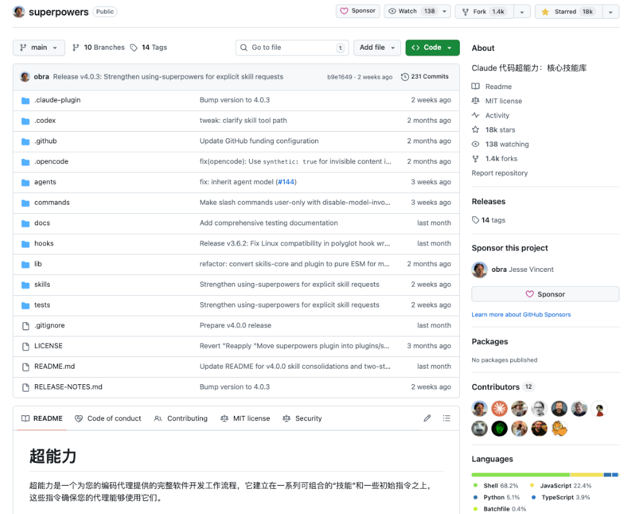Click the LICENSE file icon

click(25, 346)
